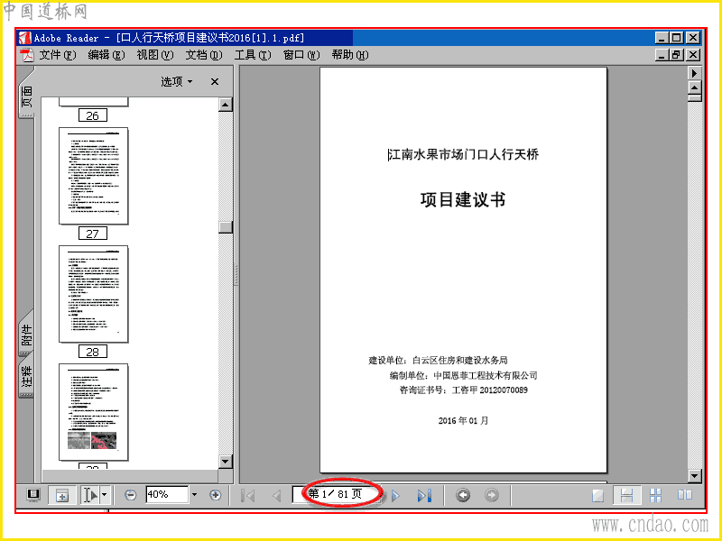Open the 文件(F) menu
Screen dimensions: 722x541
[57, 55]
